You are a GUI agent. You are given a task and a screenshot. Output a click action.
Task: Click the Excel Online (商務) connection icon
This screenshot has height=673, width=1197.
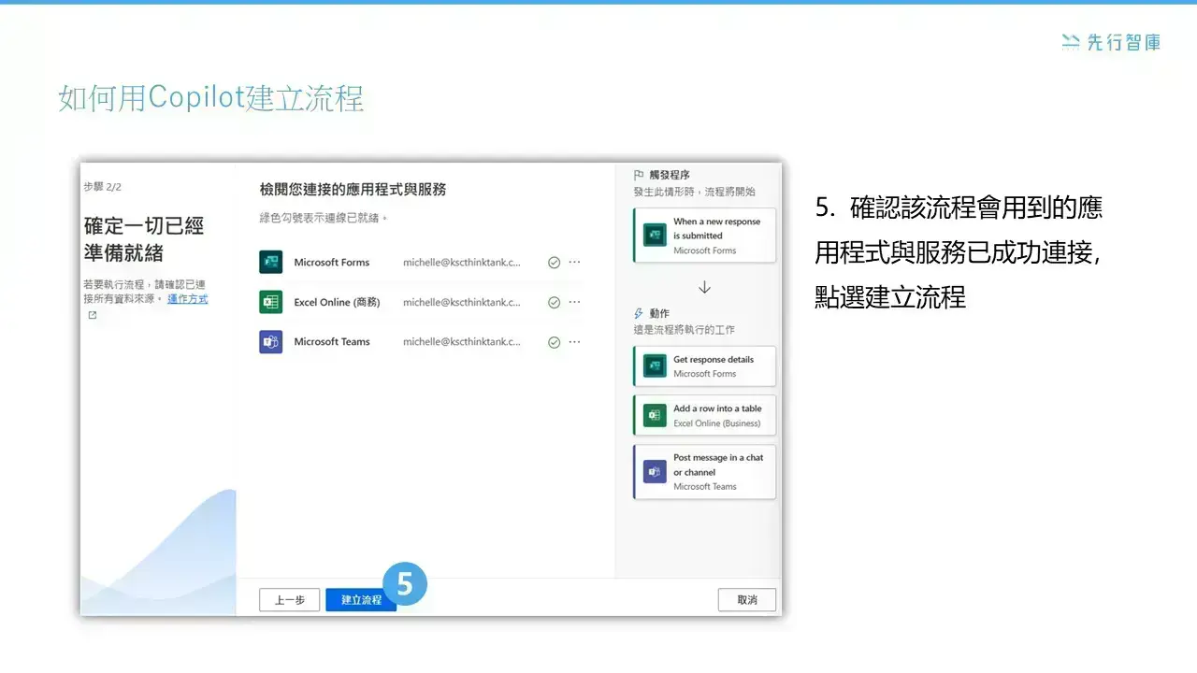270,302
